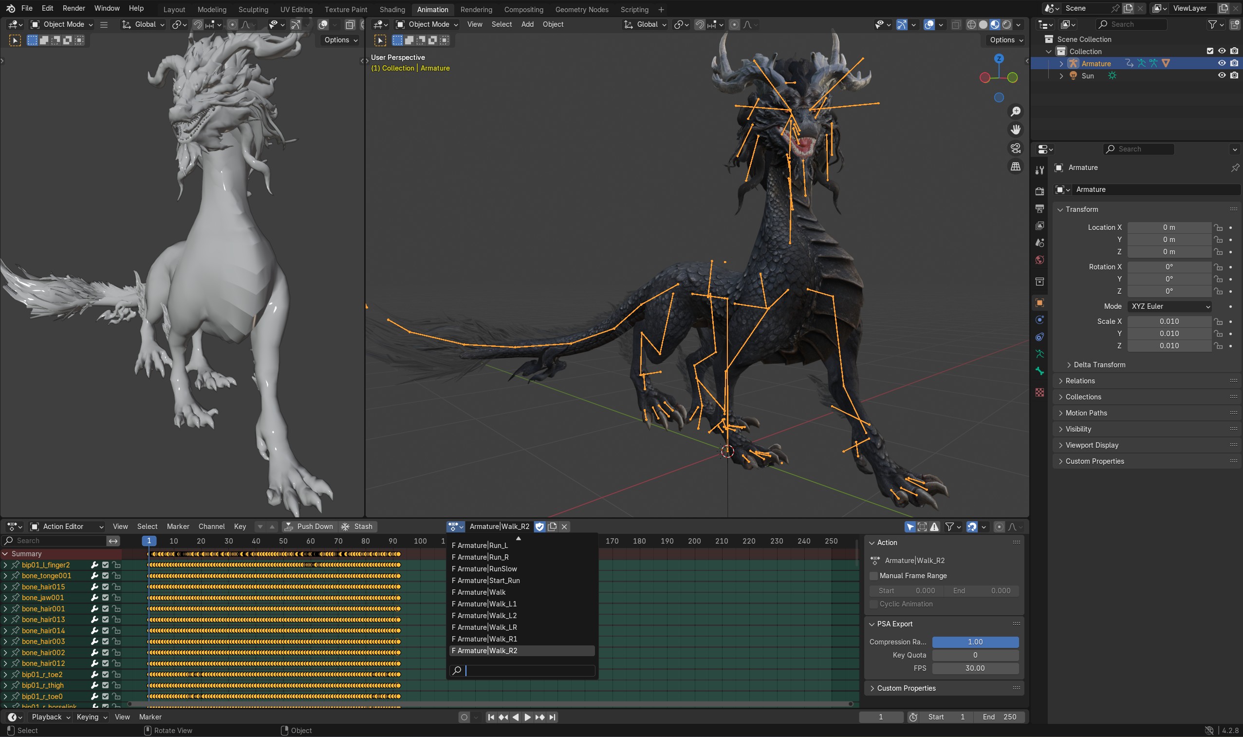Image resolution: width=1243 pixels, height=737 pixels.
Task: Jump to the end frame using the playback control
Action: [x=553, y=717]
